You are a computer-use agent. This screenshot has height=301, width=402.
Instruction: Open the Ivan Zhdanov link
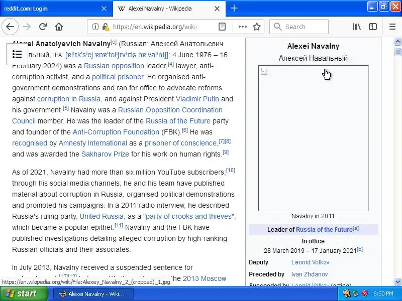click(310, 274)
